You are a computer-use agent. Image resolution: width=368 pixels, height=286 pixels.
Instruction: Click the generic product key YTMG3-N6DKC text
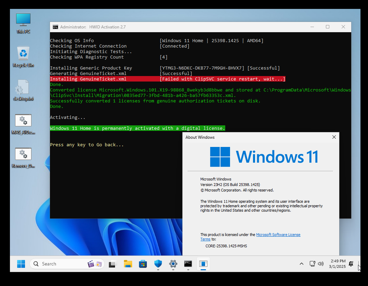coord(202,68)
